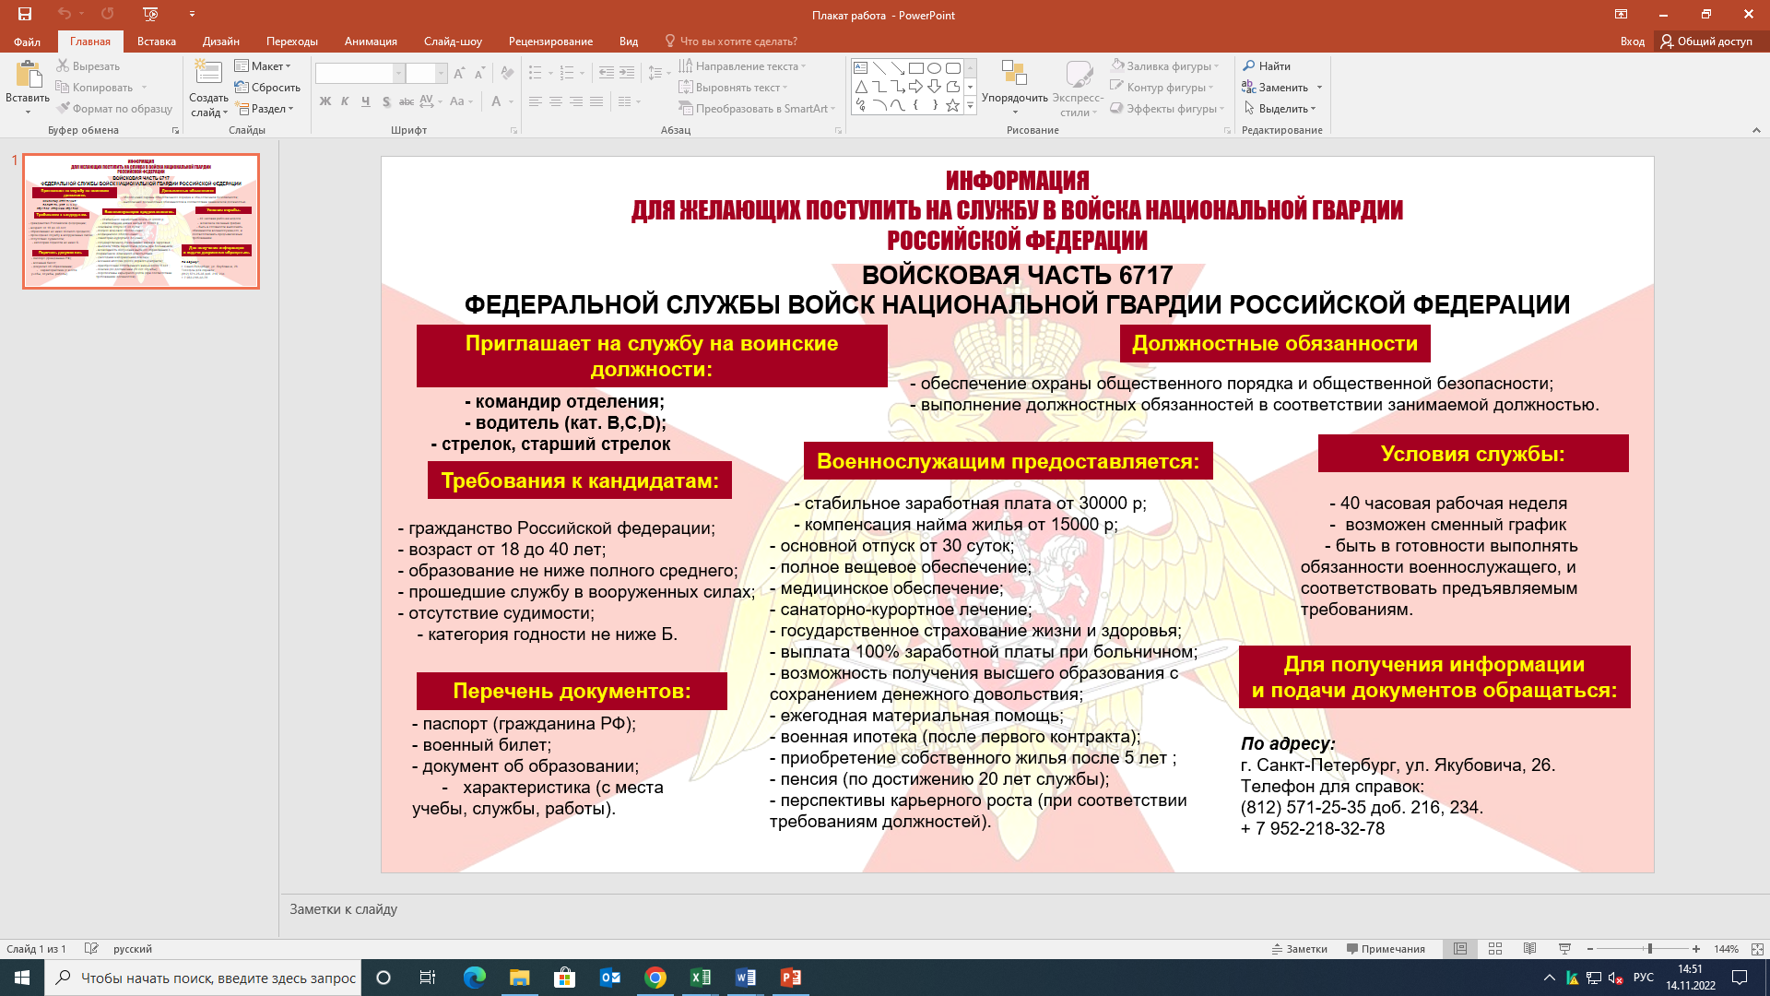Toggle strikethrough (abc) formatting
This screenshot has width=1770, height=996.
[x=406, y=101]
